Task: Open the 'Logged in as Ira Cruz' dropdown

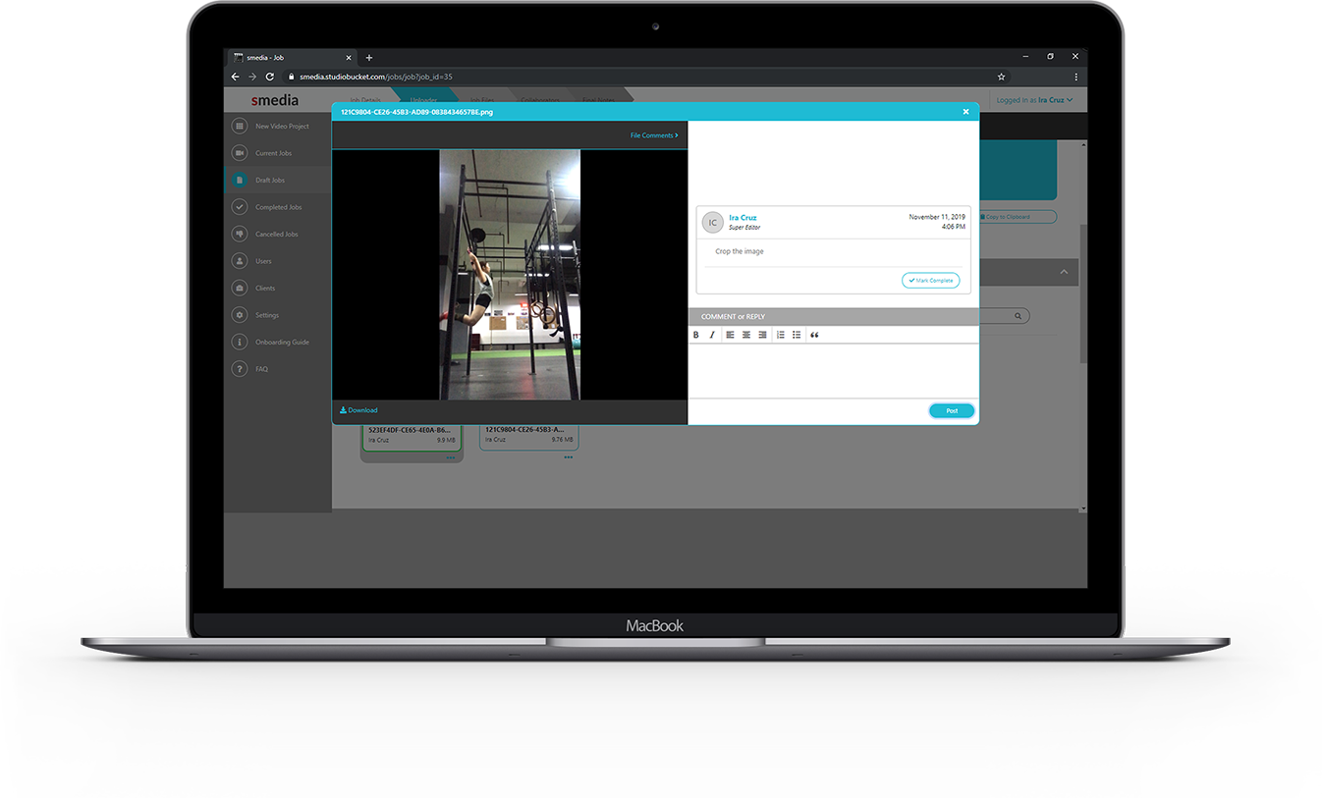Action: tap(1035, 100)
